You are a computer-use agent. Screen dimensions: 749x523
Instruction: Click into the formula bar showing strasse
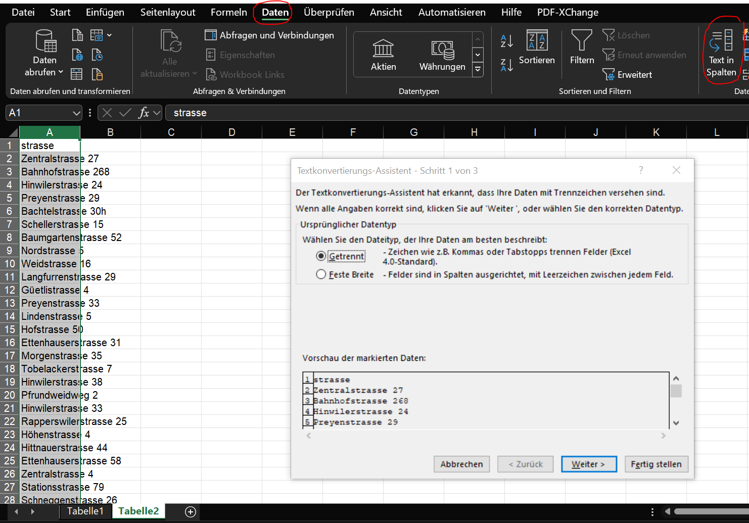pos(457,113)
